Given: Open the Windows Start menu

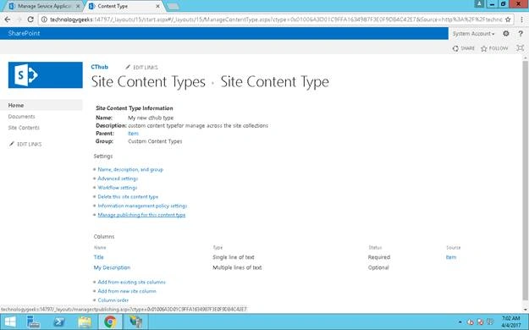Looking at the screenshot, I should coord(10,322).
